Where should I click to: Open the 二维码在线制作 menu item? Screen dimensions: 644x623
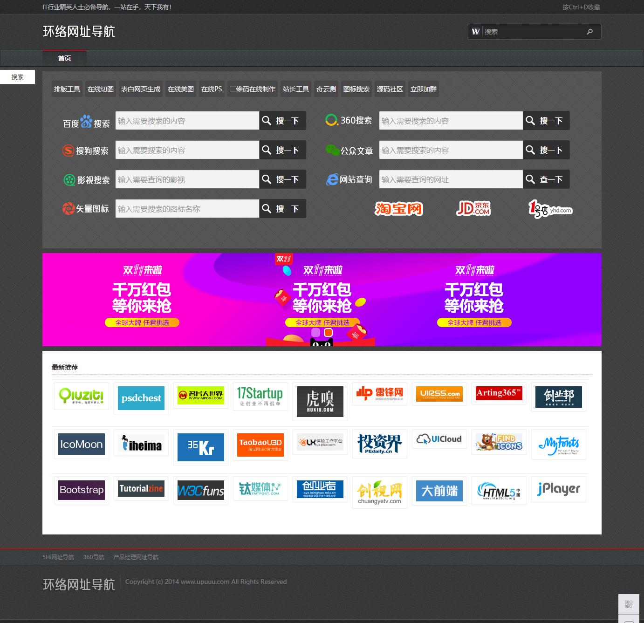[x=253, y=89]
